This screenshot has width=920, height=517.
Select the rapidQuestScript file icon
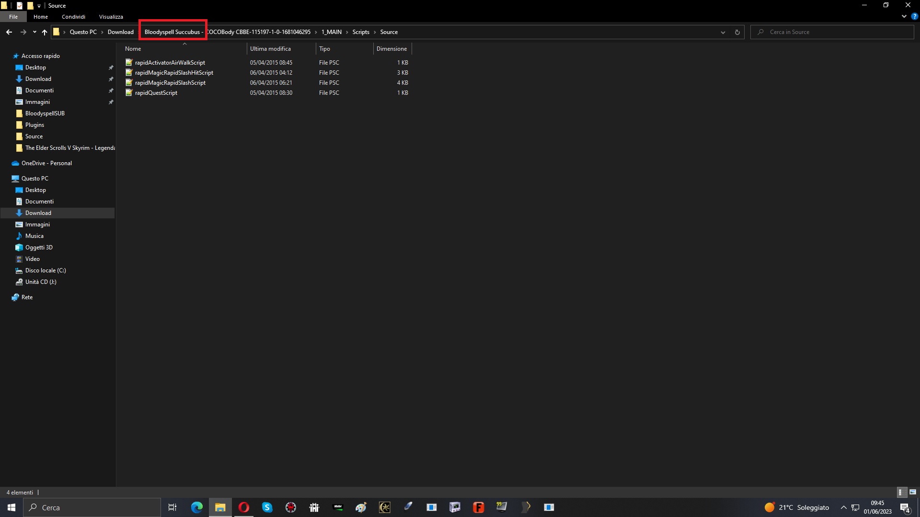128,92
